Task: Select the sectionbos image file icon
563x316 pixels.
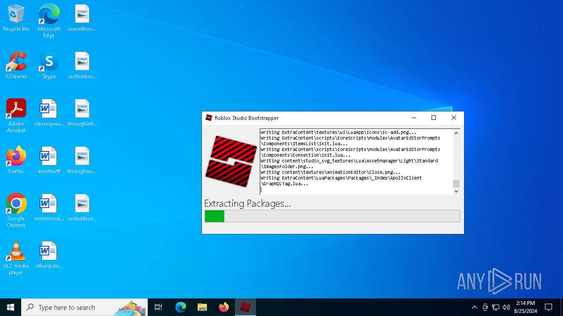Action: (x=82, y=65)
